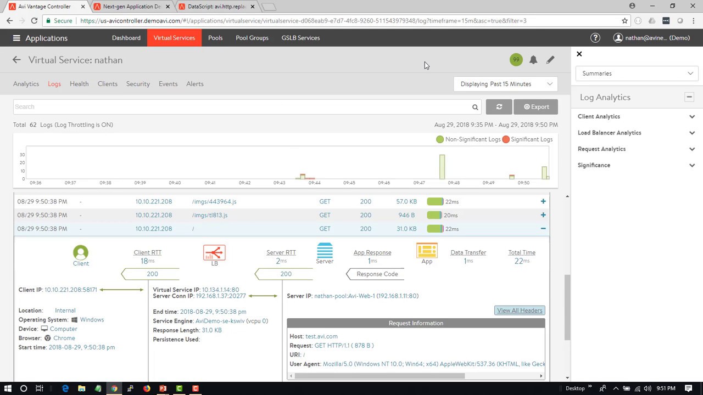
Task: Click the Client icon in log detail
Action: click(x=81, y=253)
